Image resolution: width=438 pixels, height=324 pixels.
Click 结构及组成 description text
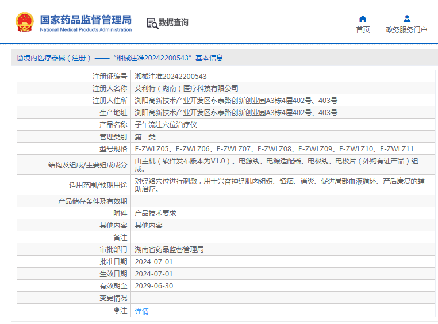[x=276, y=165]
